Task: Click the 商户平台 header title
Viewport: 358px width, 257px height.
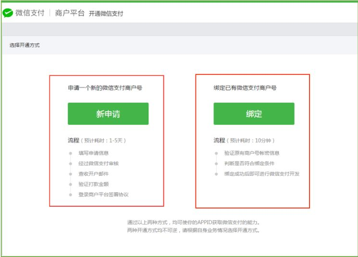Action: [x=70, y=13]
